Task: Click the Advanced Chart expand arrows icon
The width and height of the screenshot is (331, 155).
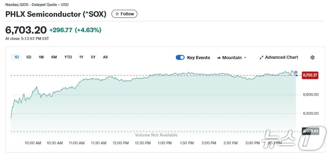Action: pyautogui.click(x=261, y=57)
